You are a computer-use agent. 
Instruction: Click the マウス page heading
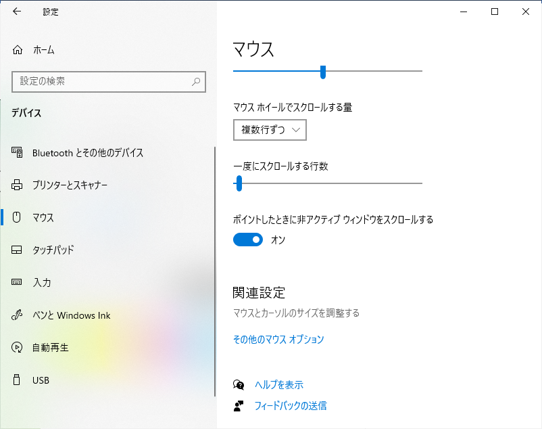(253, 49)
